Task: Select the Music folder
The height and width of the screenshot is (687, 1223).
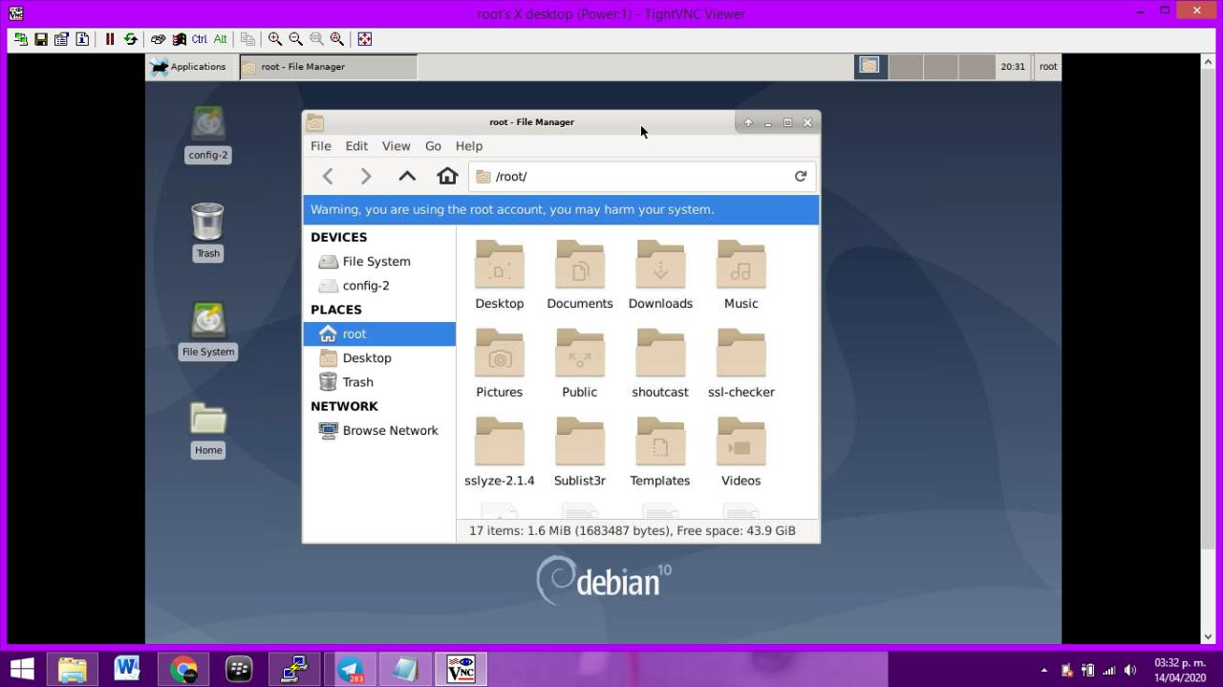Action: (741, 274)
